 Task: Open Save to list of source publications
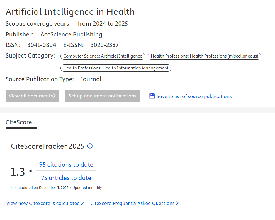pos(194,96)
